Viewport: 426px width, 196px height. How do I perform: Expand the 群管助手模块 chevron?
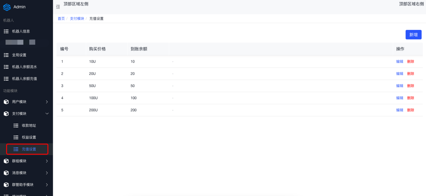(x=47, y=185)
